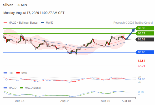The width and height of the screenshot is (155, 105).
Task: Select the 63.90 blue pivot price tag
Action: pyautogui.click(x=145, y=52)
